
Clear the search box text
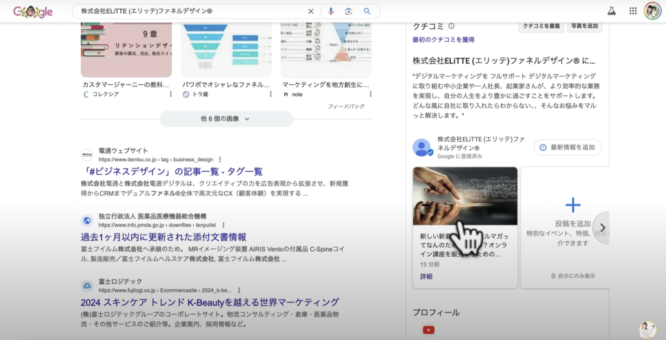pyautogui.click(x=310, y=11)
